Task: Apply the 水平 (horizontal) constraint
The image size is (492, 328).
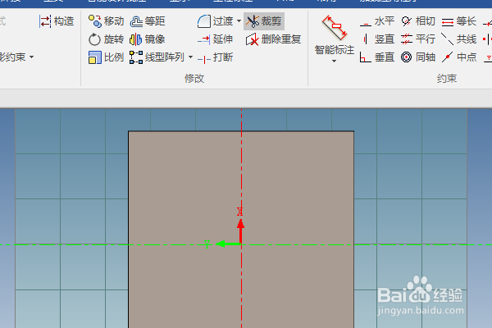Action: pyautogui.click(x=377, y=21)
